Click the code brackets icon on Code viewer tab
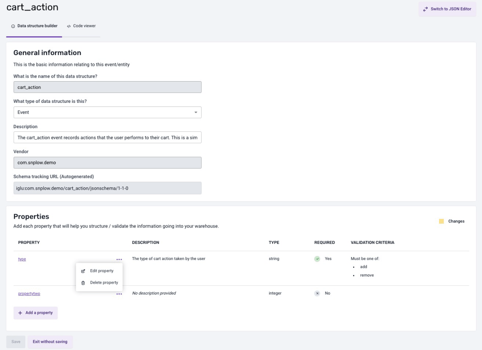 (69, 26)
